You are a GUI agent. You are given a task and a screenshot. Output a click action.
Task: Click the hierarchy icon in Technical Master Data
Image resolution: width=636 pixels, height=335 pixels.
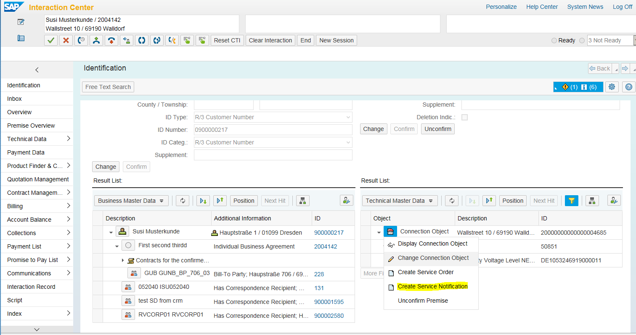[592, 201]
